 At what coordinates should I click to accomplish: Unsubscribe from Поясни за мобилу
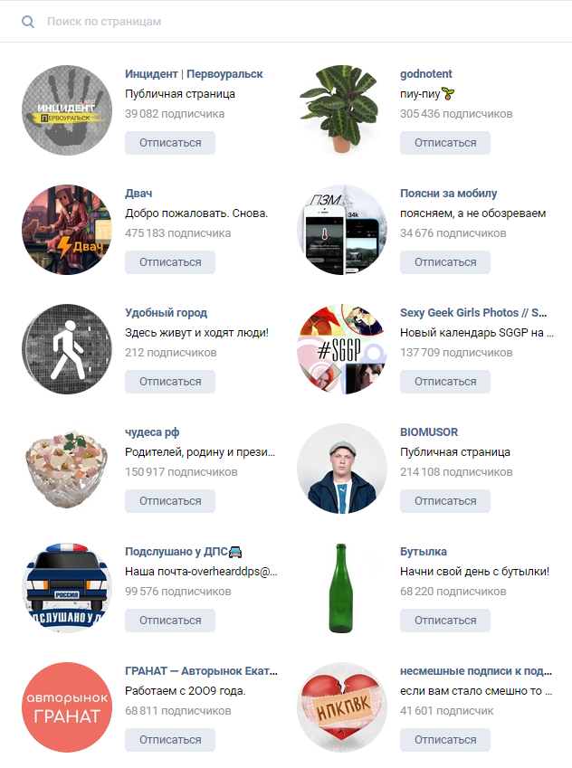(x=445, y=262)
